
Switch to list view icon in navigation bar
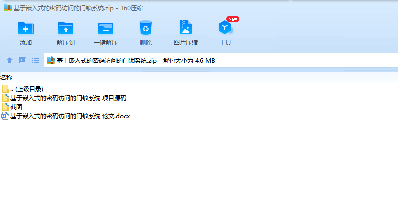point(36,60)
